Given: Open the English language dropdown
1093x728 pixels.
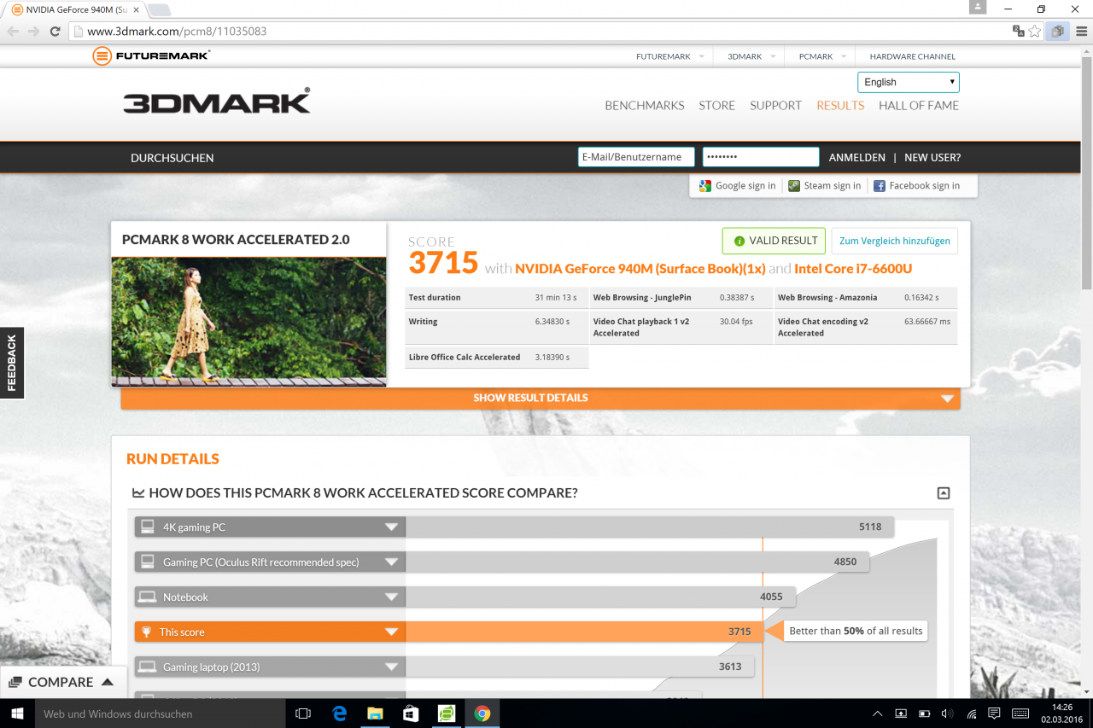Looking at the screenshot, I should pyautogui.click(x=909, y=82).
